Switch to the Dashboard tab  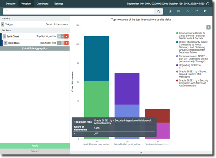coord(42,3)
